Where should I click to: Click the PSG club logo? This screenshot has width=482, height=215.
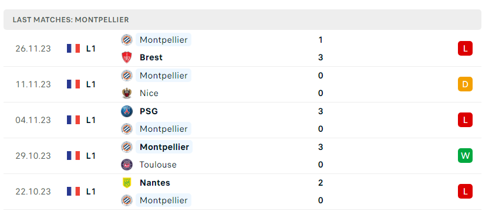[127, 111]
